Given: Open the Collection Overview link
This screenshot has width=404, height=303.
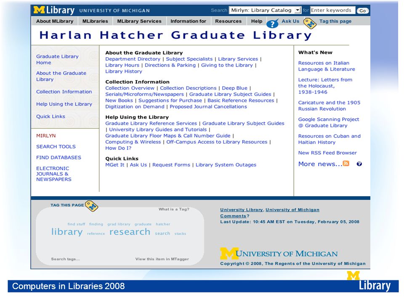Looking at the screenshot, I should pyautogui.click(x=130, y=88).
